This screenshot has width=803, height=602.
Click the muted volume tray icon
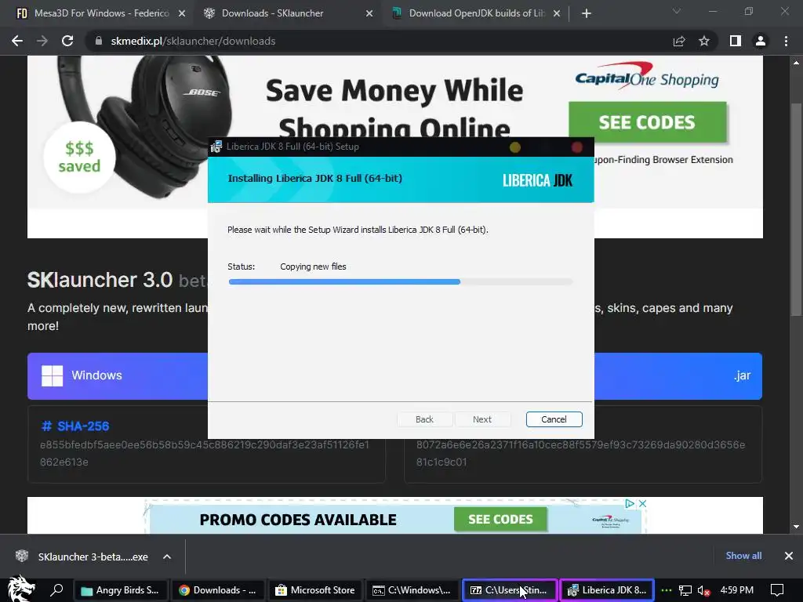point(703,591)
